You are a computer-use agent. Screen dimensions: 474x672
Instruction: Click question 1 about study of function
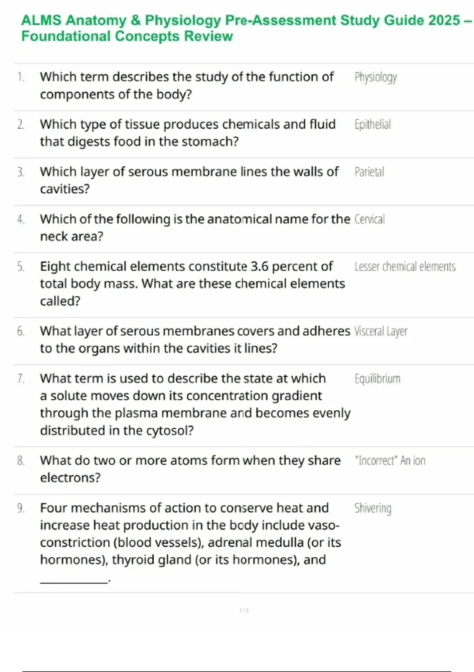(x=186, y=85)
